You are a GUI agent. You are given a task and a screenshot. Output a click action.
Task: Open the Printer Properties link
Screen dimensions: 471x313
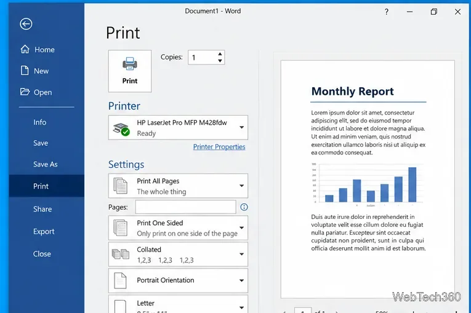(x=219, y=147)
